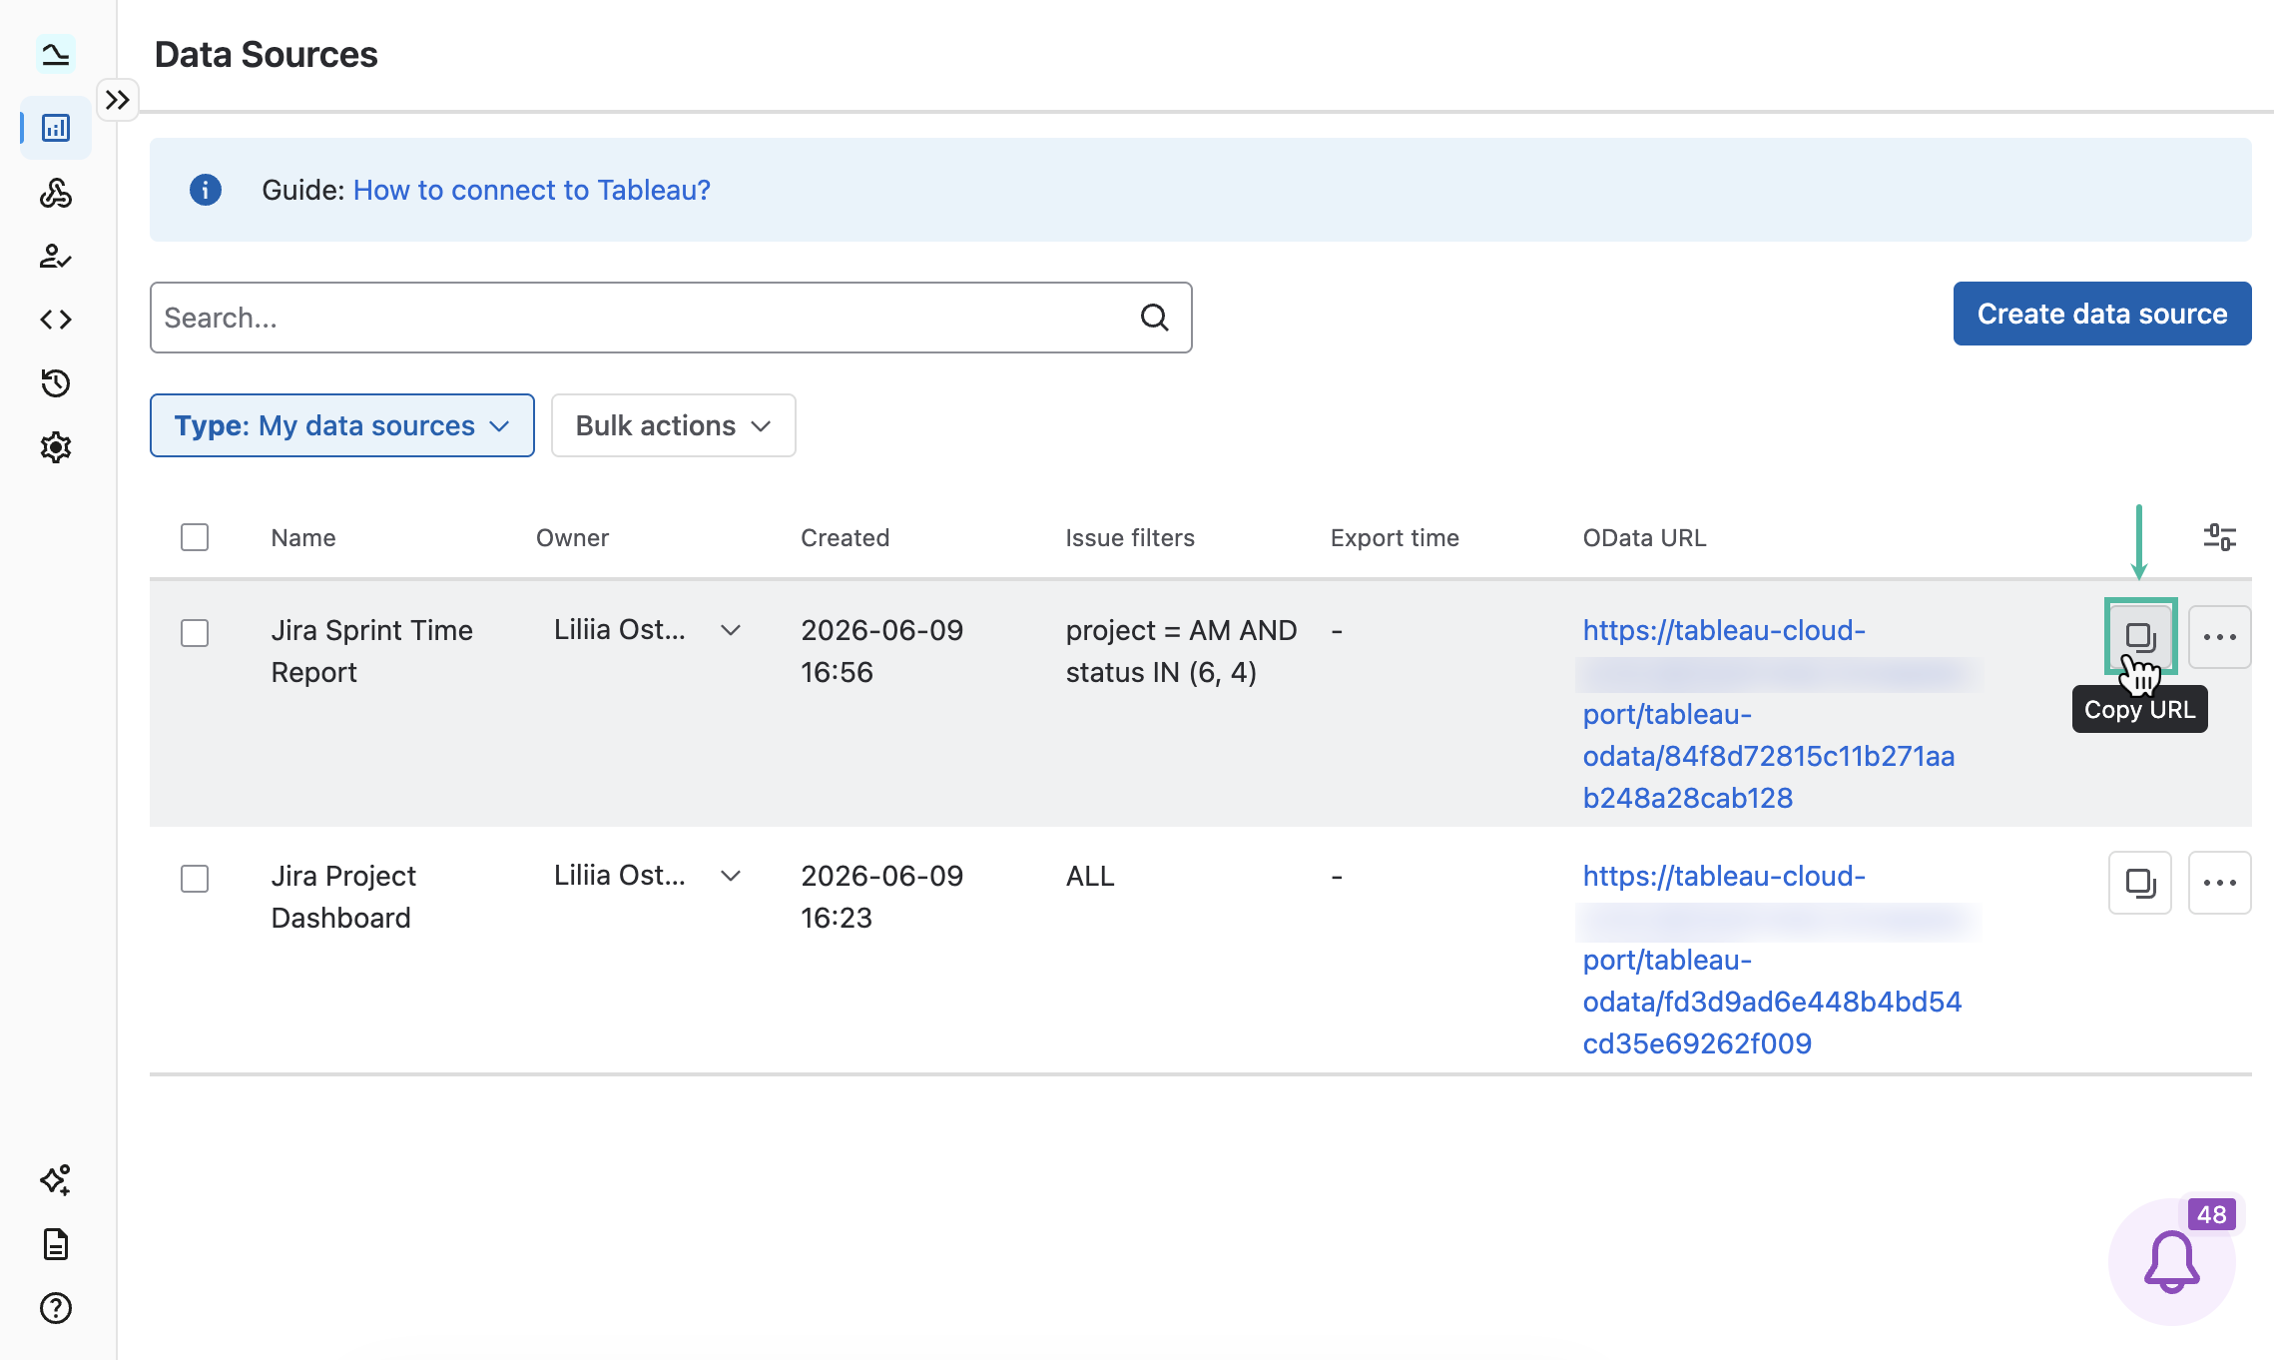Screen dimensions: 2274x1360
Task: Expand owner dropdown for Jira Sprint Time Report
Action: [x=731, y=630]
